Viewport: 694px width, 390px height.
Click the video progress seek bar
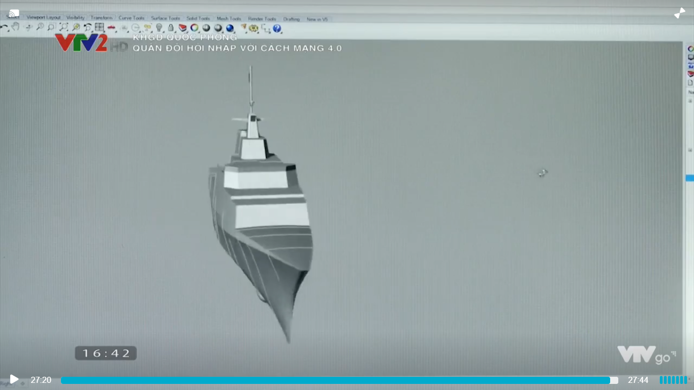pyautogui.click(x=339, y=380)
